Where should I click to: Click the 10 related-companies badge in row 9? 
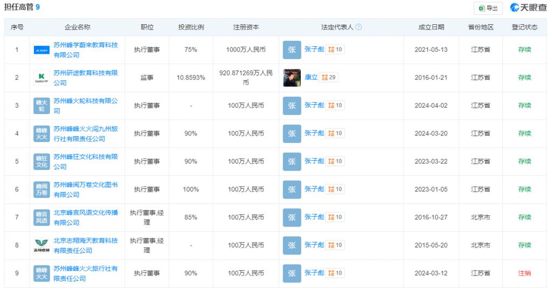(x=335, y=273)
